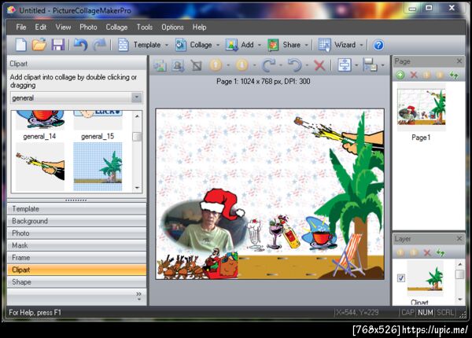Open a collage with the folder icon
The height and width of the screenshot is (338, 472).
pyautogui.click(x=39, y=45)
